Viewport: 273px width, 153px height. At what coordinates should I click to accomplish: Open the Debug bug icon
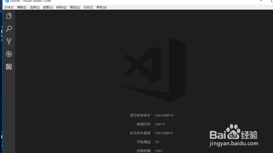coord(9,54)
